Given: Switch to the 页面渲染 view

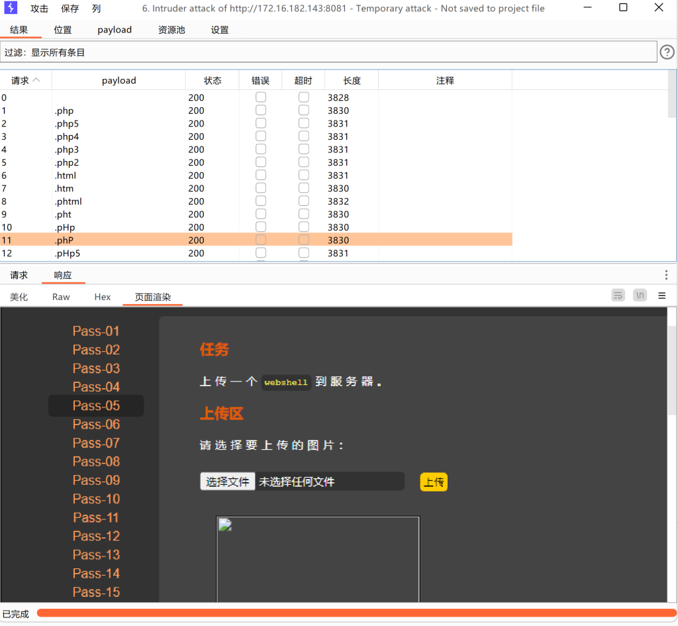Looking at the screenshot, I should point(153,297).
